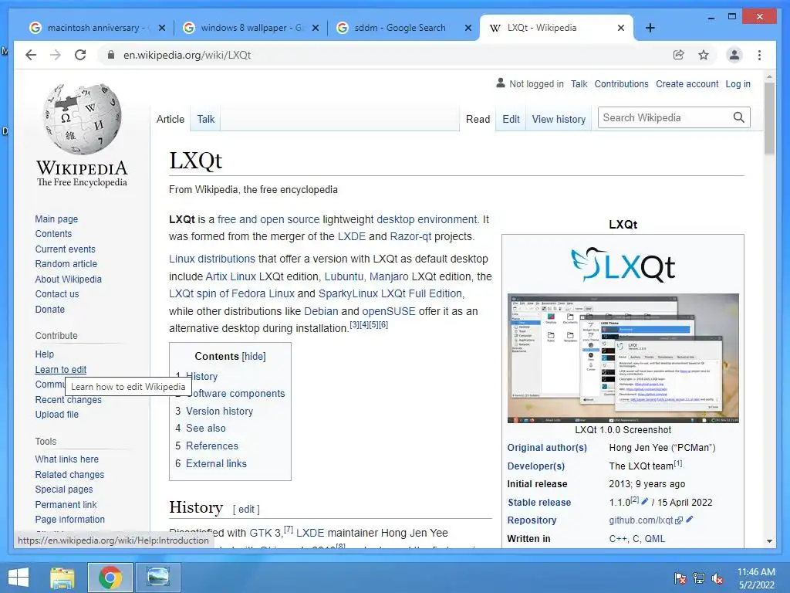Open the Upload file link
The height and width of the screenshot is (593, 790).
pyautogui.click(x=56, y=415)
